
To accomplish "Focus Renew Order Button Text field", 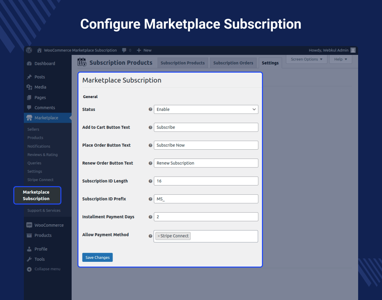I will [206, 163].
